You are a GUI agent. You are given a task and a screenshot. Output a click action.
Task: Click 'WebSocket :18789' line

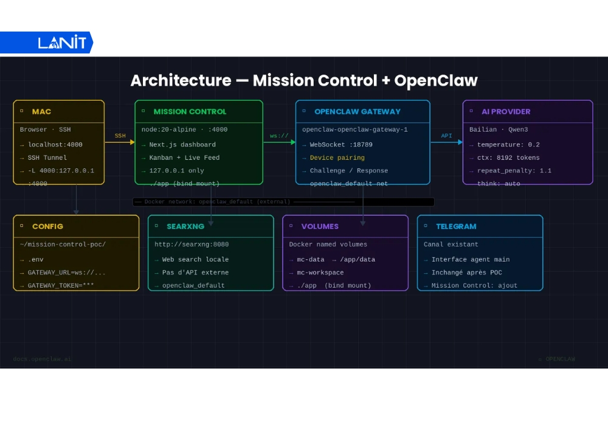tap(341, 144)
